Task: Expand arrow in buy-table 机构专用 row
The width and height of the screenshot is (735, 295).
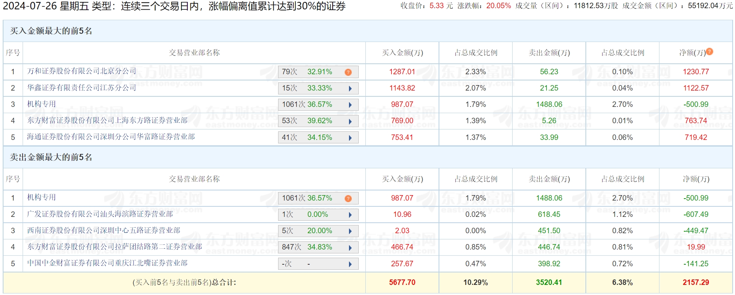Action: pos(350,105)
